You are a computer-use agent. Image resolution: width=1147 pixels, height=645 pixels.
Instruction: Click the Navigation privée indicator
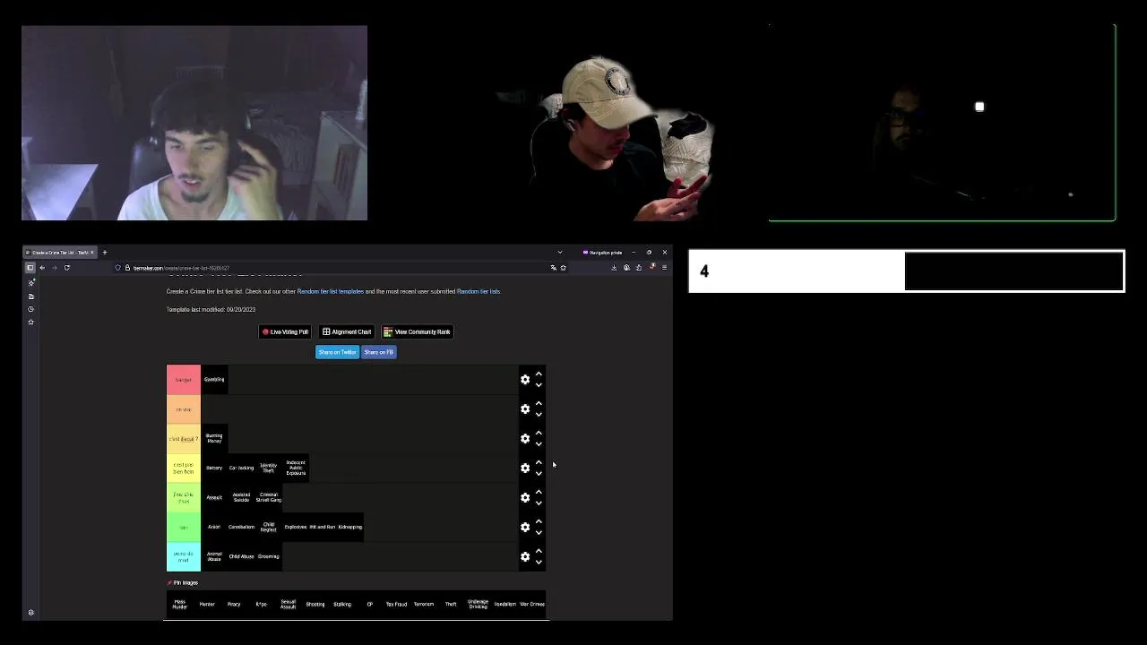603,253
